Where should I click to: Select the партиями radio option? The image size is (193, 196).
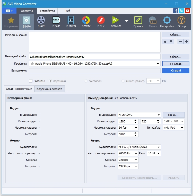pyautogui.click(x=51, y=81)
